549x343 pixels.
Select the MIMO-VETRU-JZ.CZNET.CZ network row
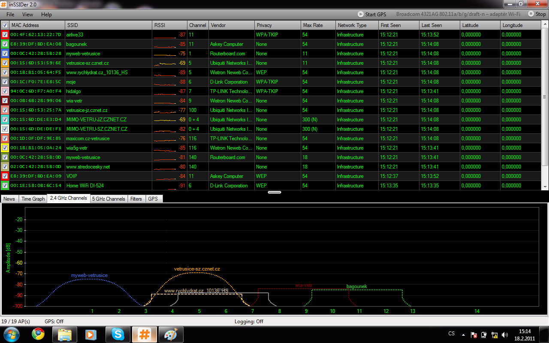click(96, 120)
